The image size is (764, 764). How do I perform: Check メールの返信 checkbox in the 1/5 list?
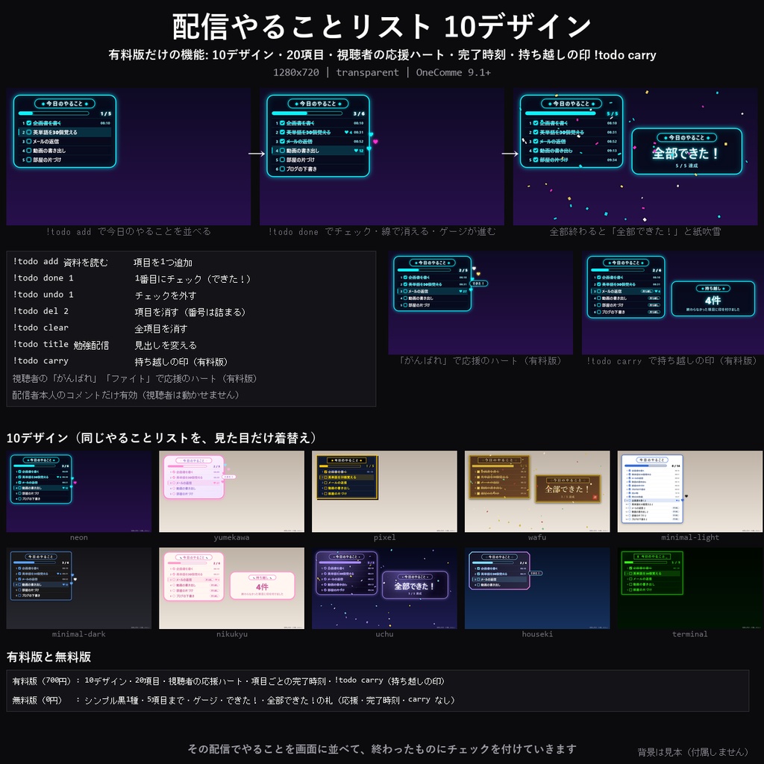(29, 141)
